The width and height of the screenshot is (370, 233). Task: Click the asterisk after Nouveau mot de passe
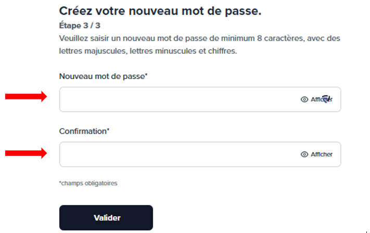pos(146,74)
